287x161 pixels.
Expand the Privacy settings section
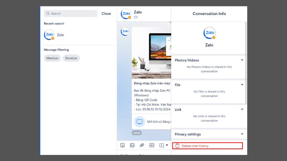[242, 134]
